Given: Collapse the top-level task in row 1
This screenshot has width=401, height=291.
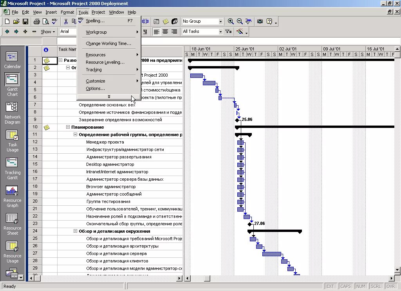Looking at the screenshot, I should click(x=60, y=60).
